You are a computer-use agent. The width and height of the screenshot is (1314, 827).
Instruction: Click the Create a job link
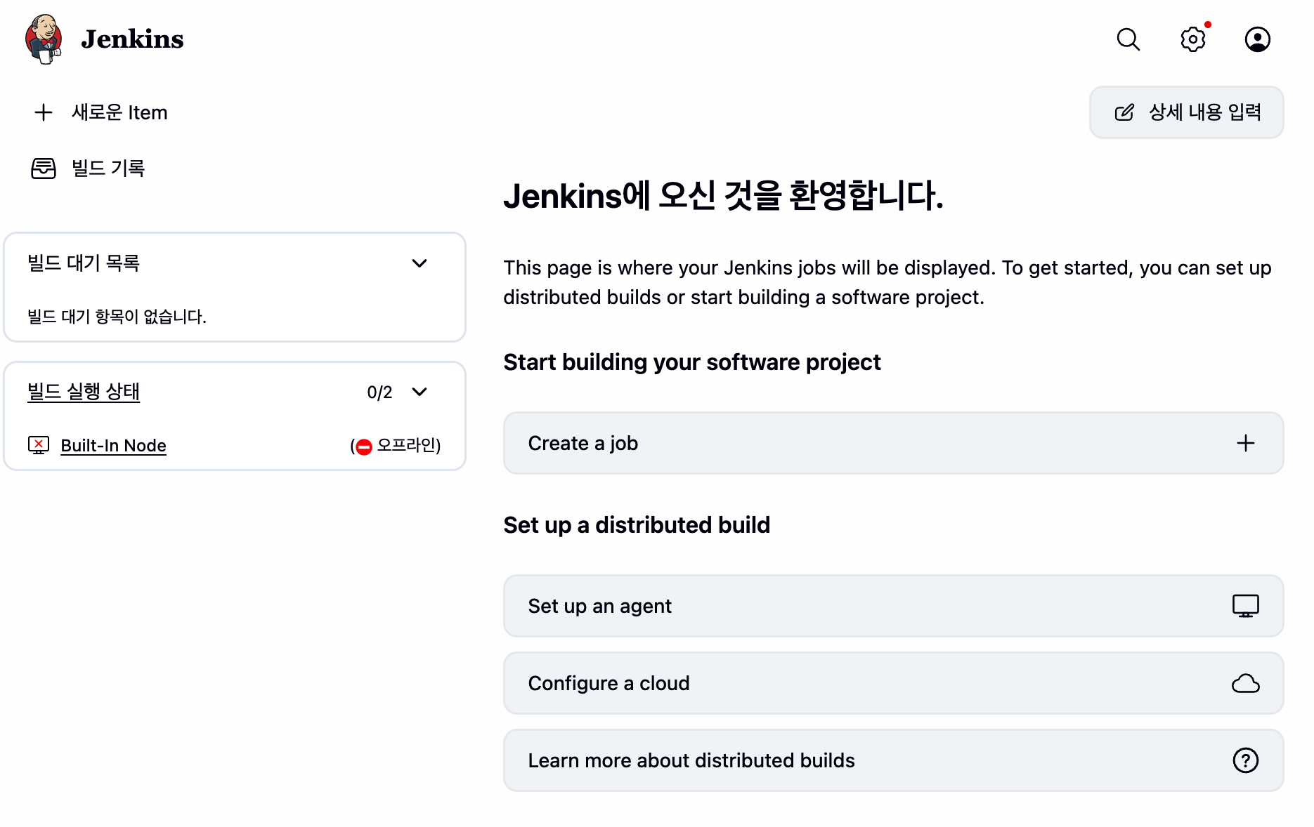tap(894, 443)
